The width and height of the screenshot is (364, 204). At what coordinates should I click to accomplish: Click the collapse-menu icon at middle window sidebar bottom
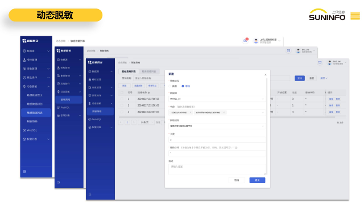59,182
